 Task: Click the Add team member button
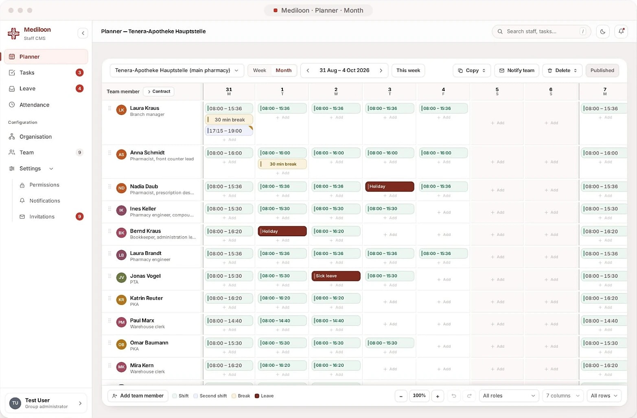(x=138, y=396)
